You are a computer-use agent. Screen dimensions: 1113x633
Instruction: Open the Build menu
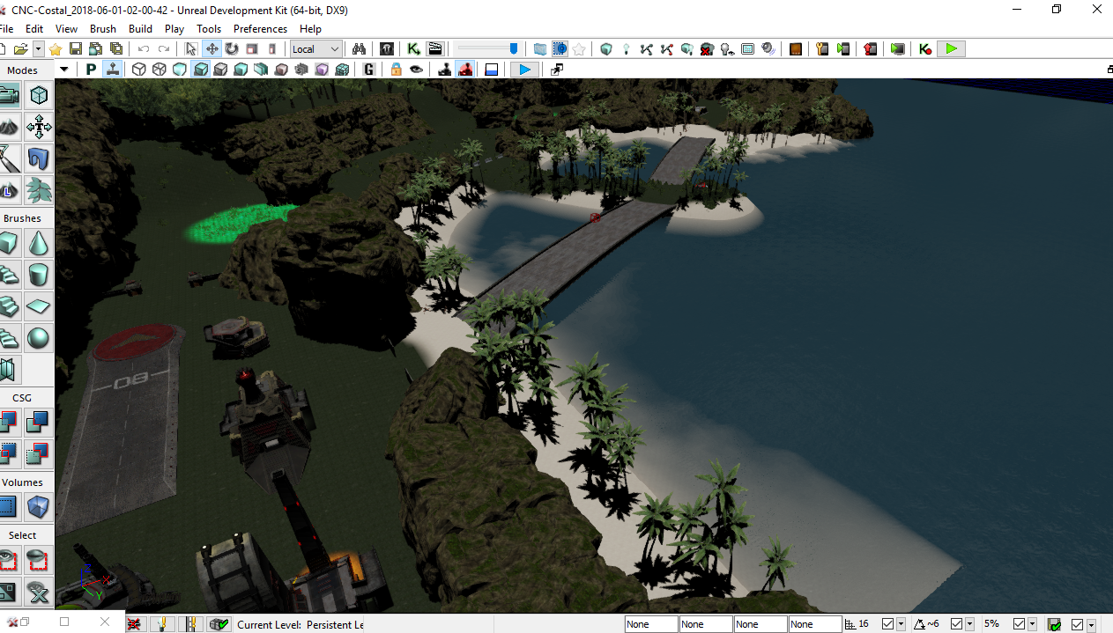[x=140, y=28]
